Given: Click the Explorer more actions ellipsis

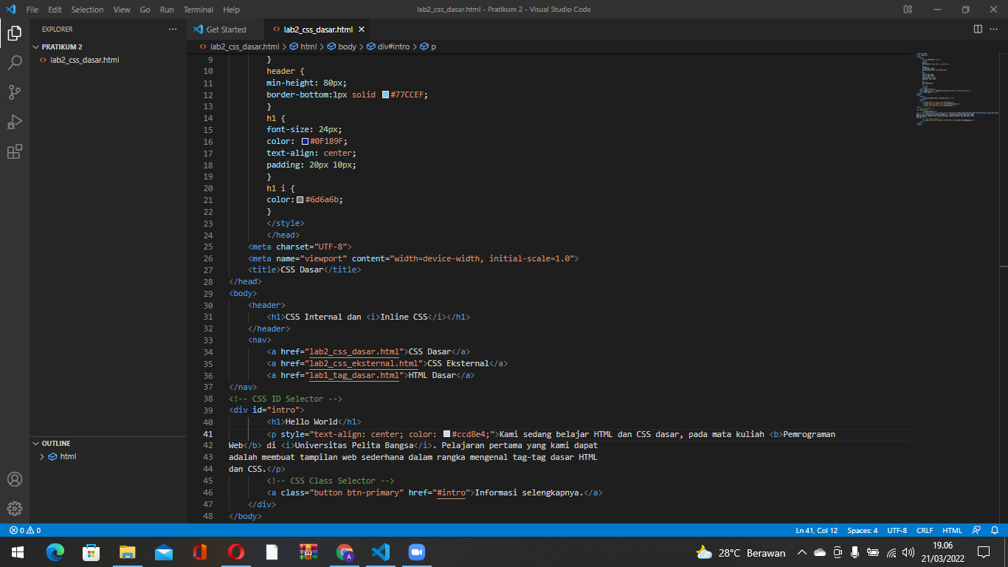Looking at the screenshot, I should click(x=173, y=30).
